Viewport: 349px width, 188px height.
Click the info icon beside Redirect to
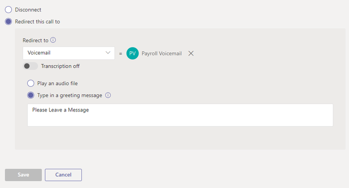pos(53,40)
